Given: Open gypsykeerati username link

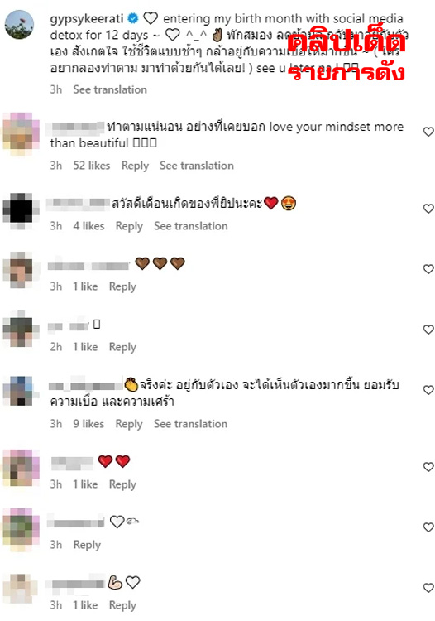Looking at the screenshot, I should 87,18.
